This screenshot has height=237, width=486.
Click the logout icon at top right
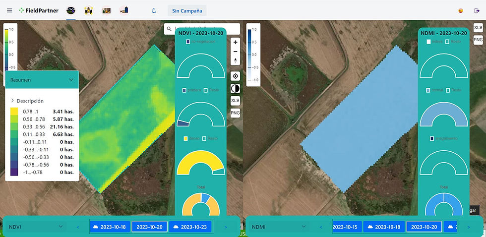(x=477, y=11)
